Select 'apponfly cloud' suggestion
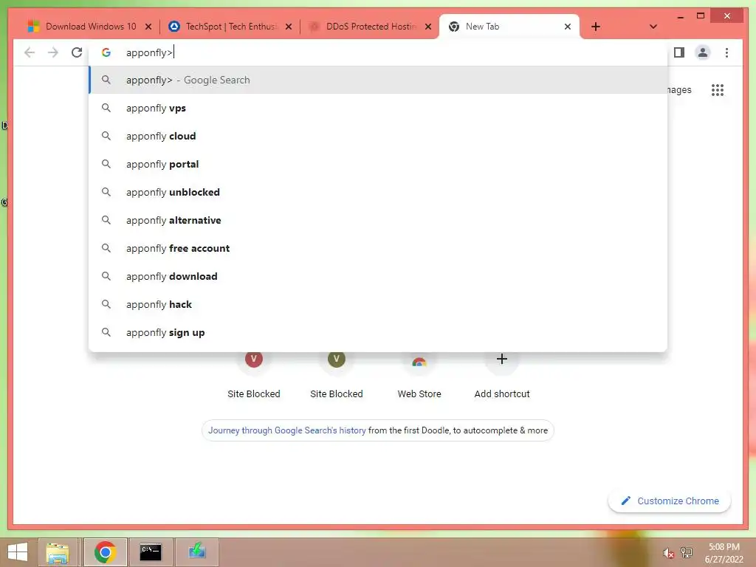This screenshot has height=567, width=756. click(x=379, y=136)
